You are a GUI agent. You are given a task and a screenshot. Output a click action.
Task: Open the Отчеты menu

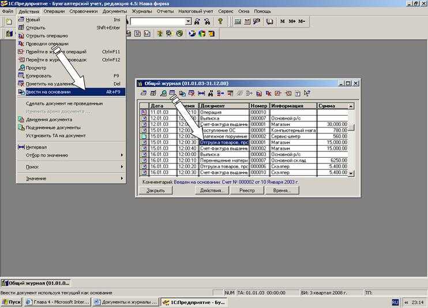(x=165, y=11)
